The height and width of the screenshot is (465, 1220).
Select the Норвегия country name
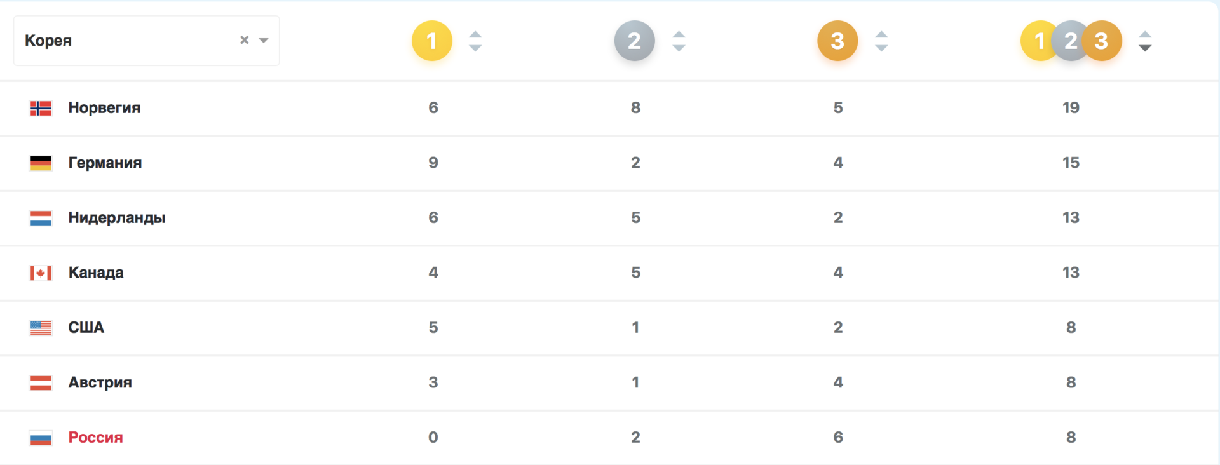tap(104, 107)
